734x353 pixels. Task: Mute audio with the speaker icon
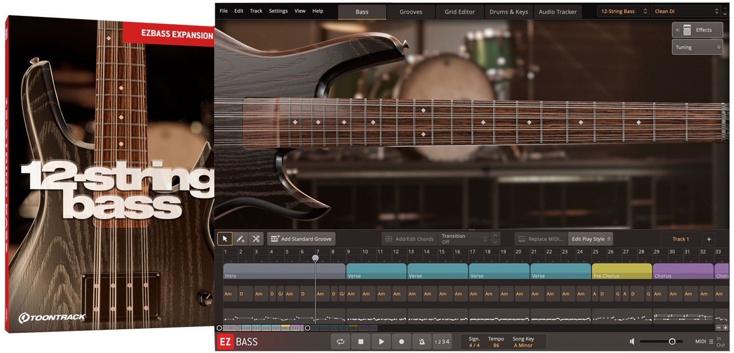coord(631,341)
